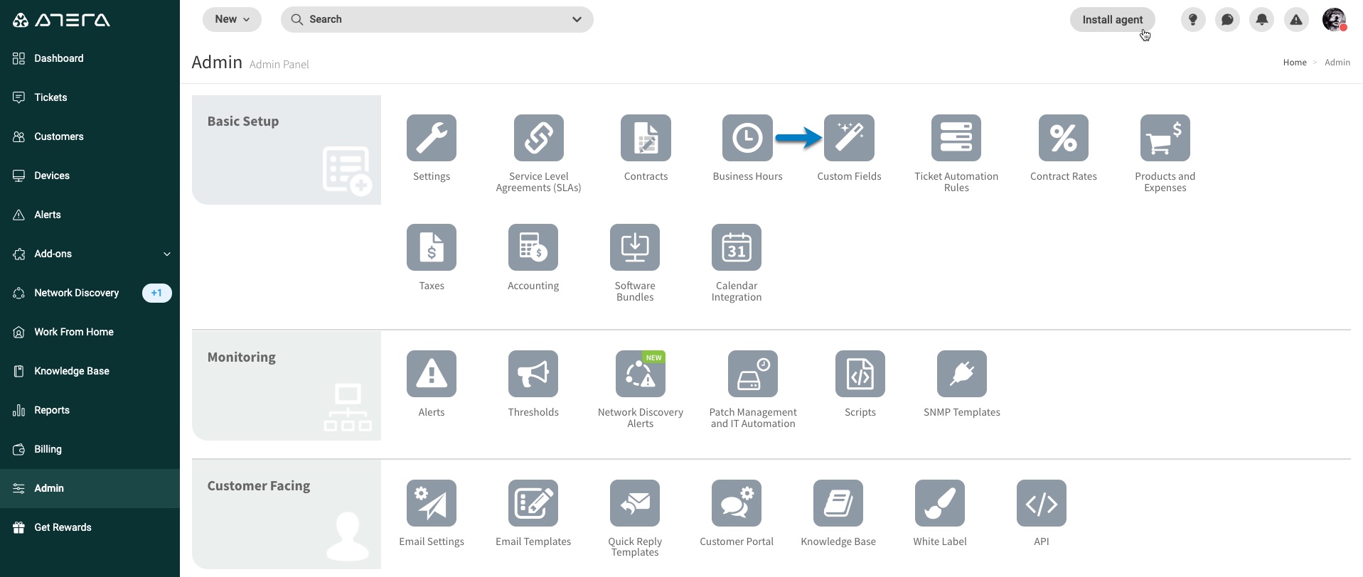This screenshot has height=577, width=1363.
Task: Open Reports from the sidebar
Action: coord(90,410)
